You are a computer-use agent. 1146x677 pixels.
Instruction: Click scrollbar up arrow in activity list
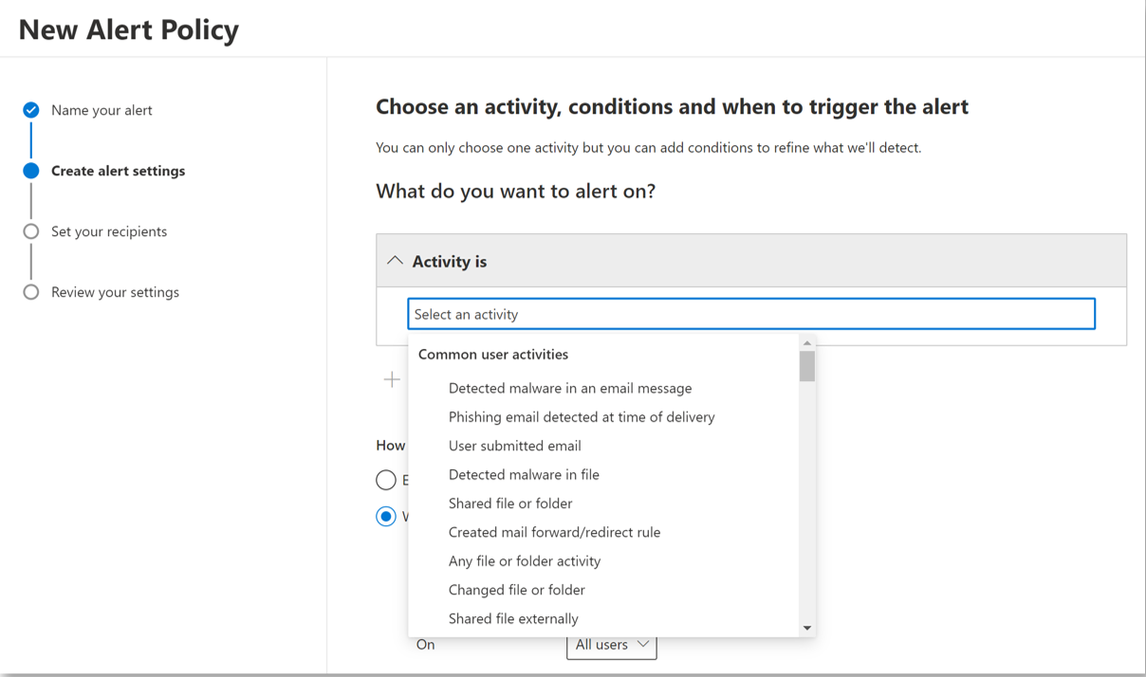807,343
